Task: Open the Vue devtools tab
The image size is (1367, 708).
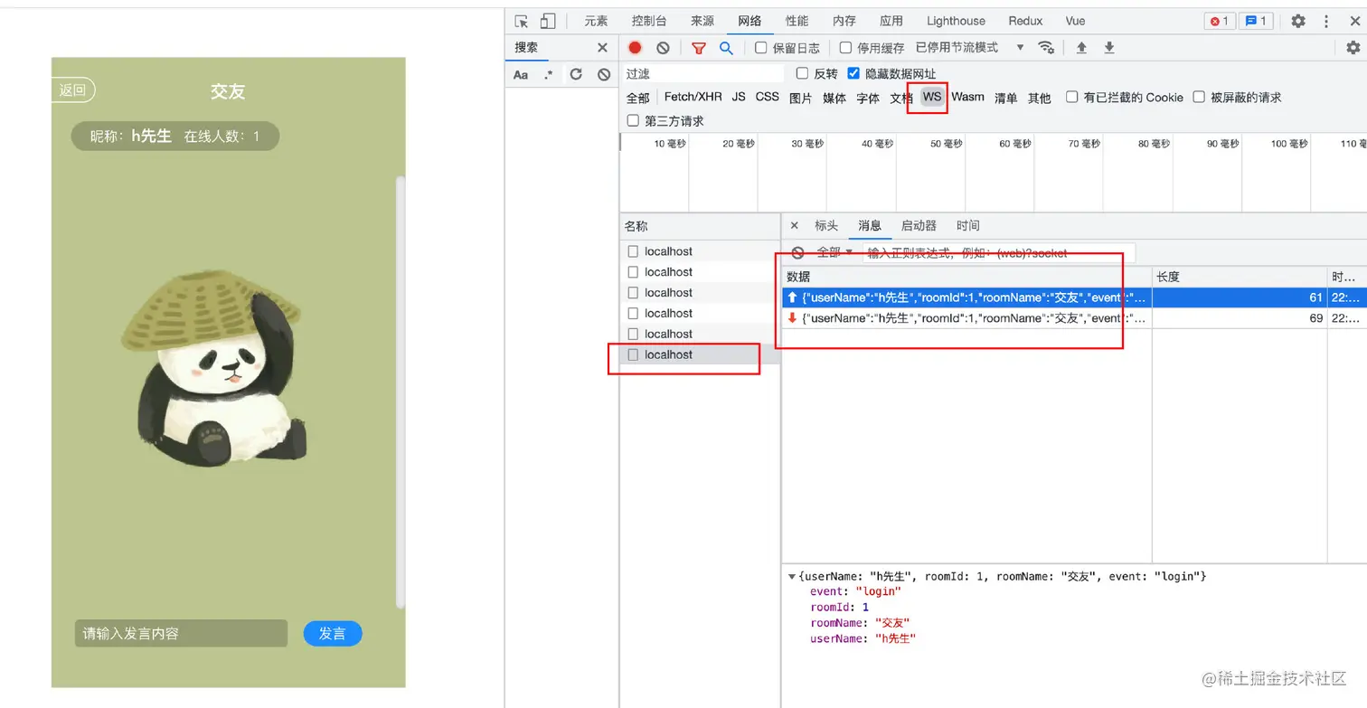Action: tap(1075, 21)
